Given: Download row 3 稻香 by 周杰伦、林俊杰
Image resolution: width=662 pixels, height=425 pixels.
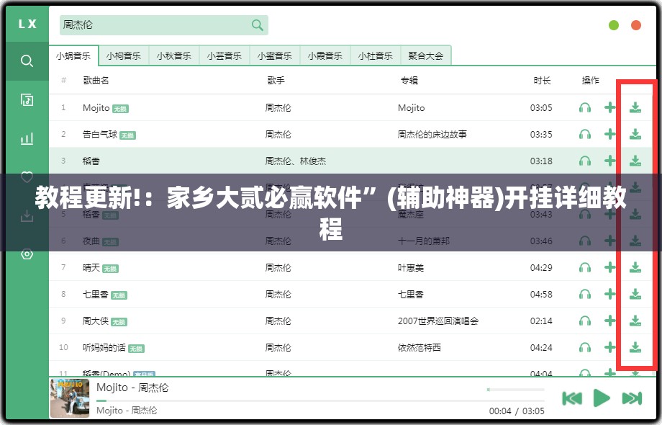Looking at the screenshot, I should [x=635, y=161].
